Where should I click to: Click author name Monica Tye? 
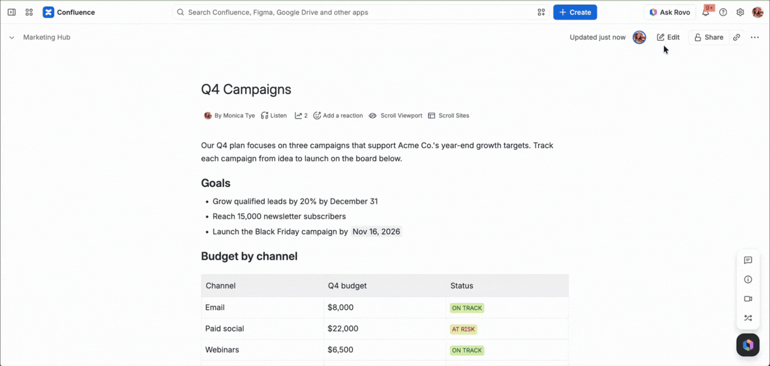[239, 116]
